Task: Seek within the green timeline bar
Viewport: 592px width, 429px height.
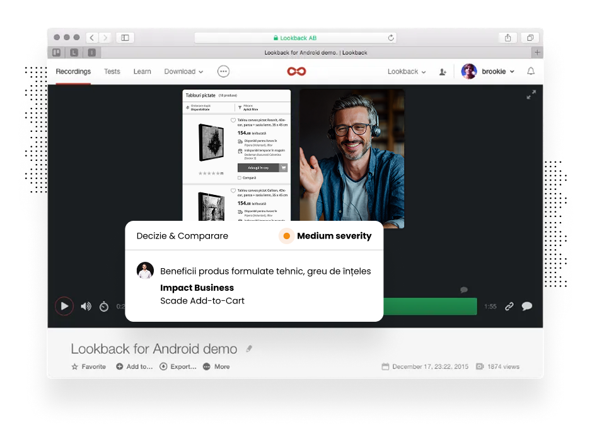Action: coord(430,306)
